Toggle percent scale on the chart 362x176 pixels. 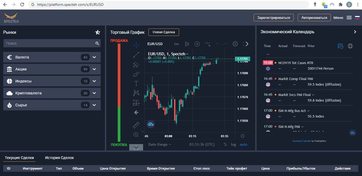coord(225,145)
